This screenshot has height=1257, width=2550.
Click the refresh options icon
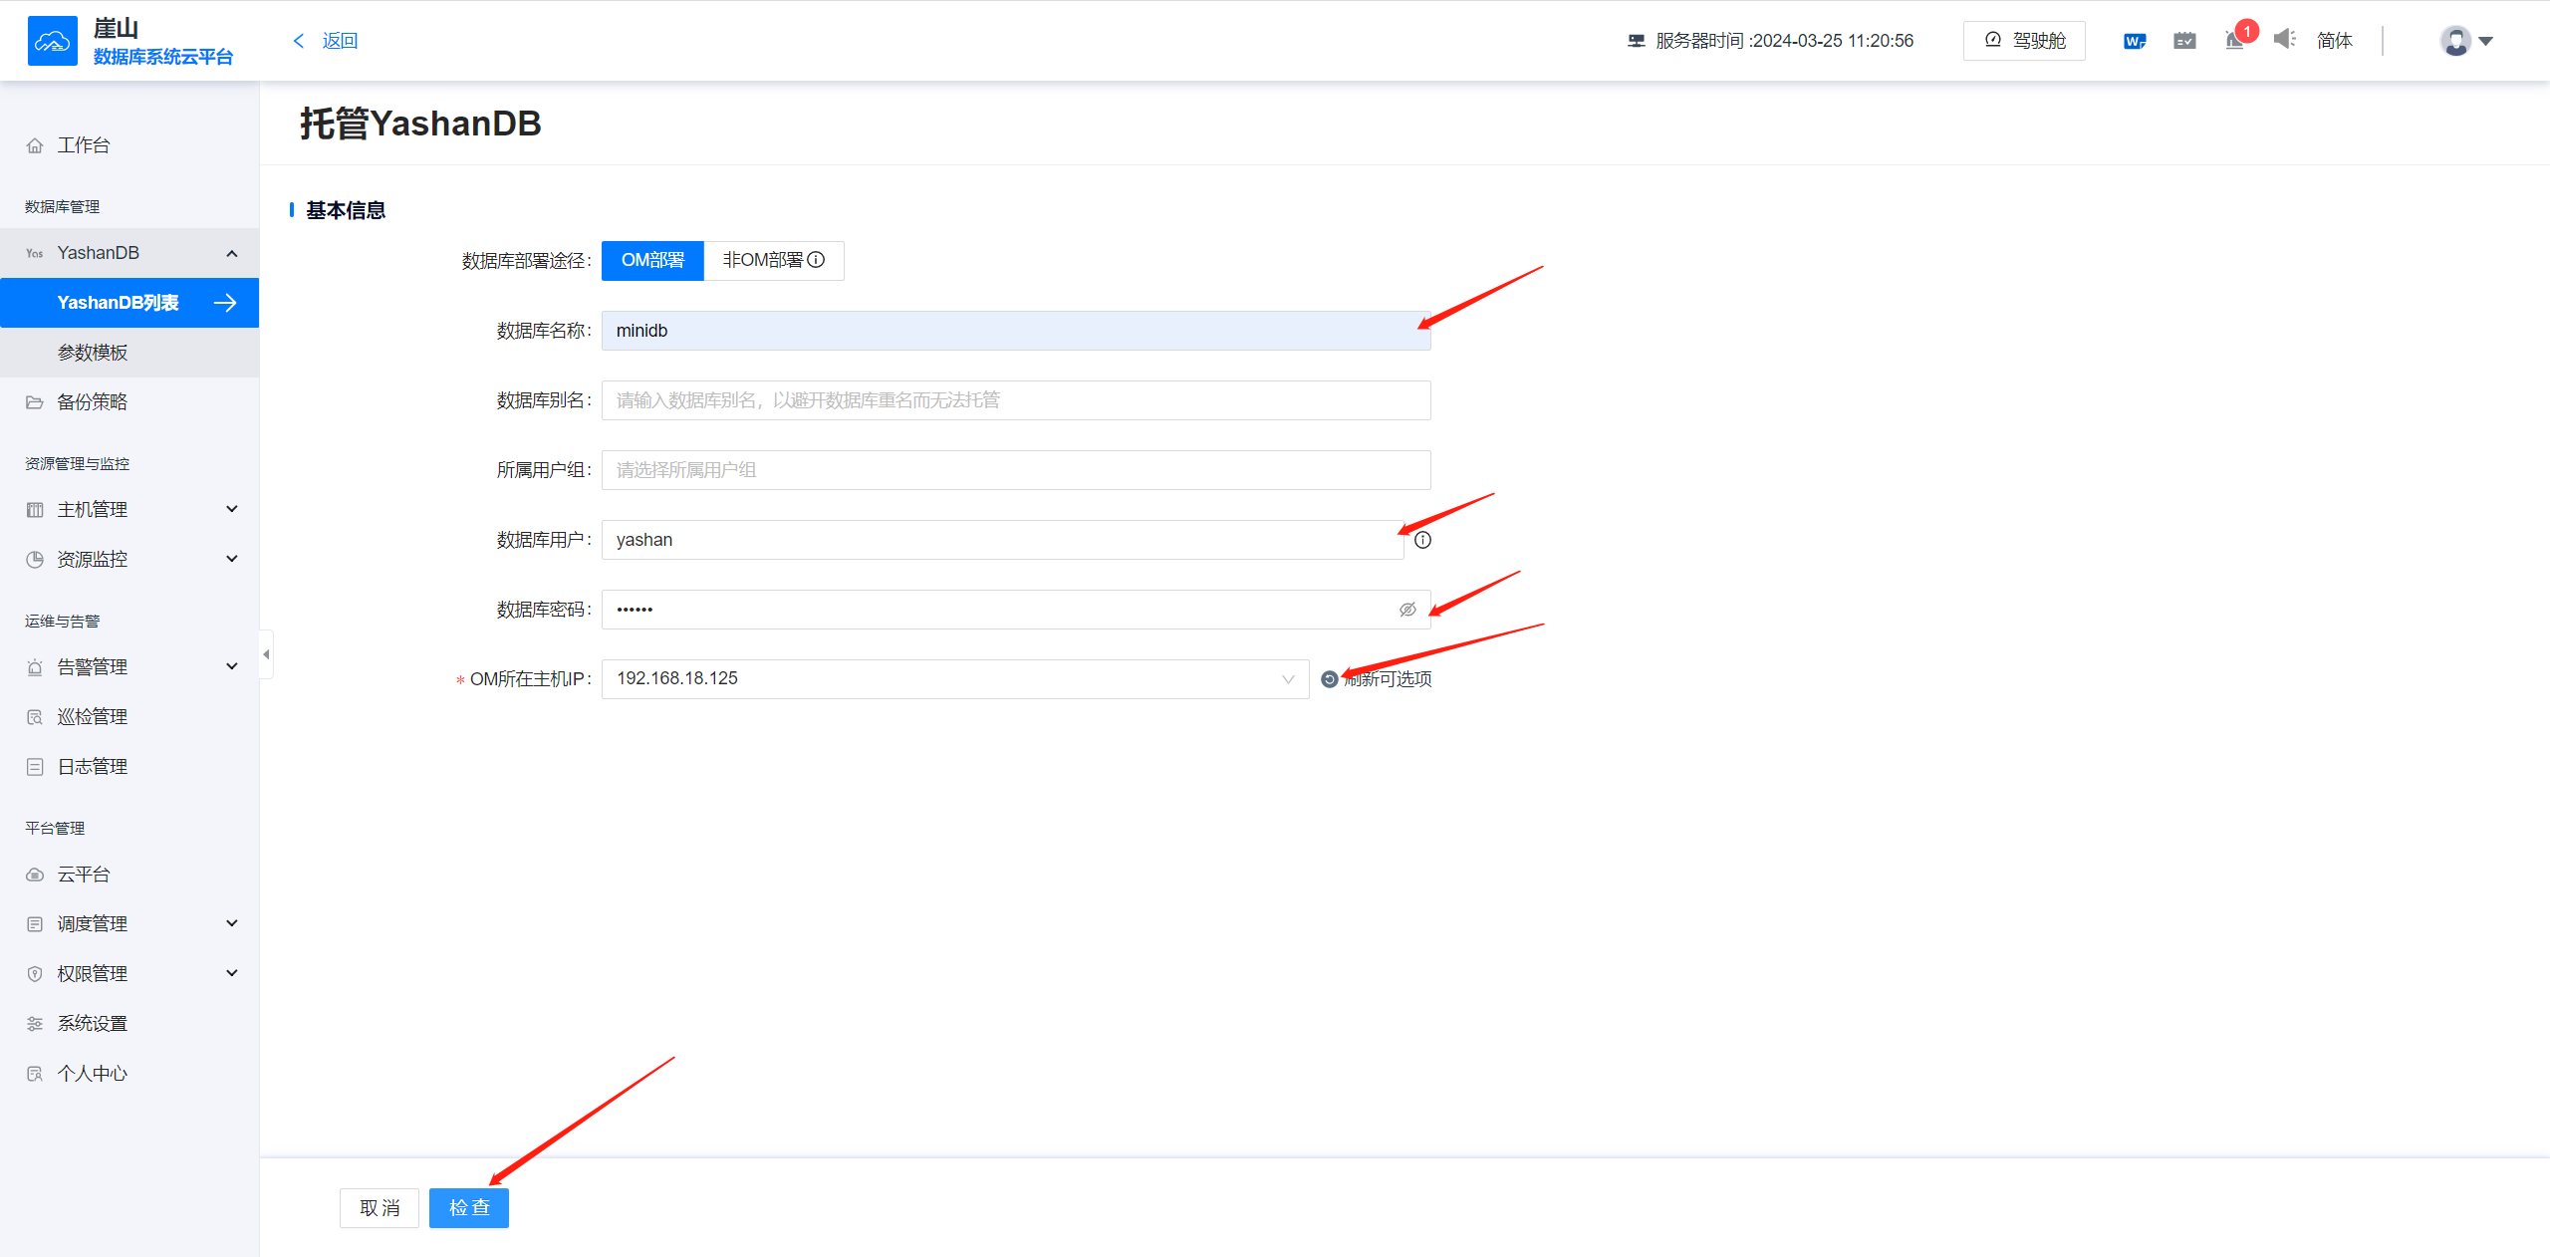(x=1329, y=679)
